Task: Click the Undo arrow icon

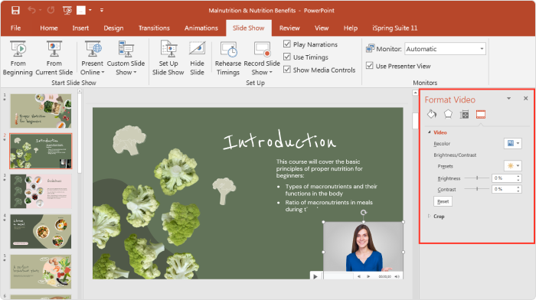Action: (31, 10)
